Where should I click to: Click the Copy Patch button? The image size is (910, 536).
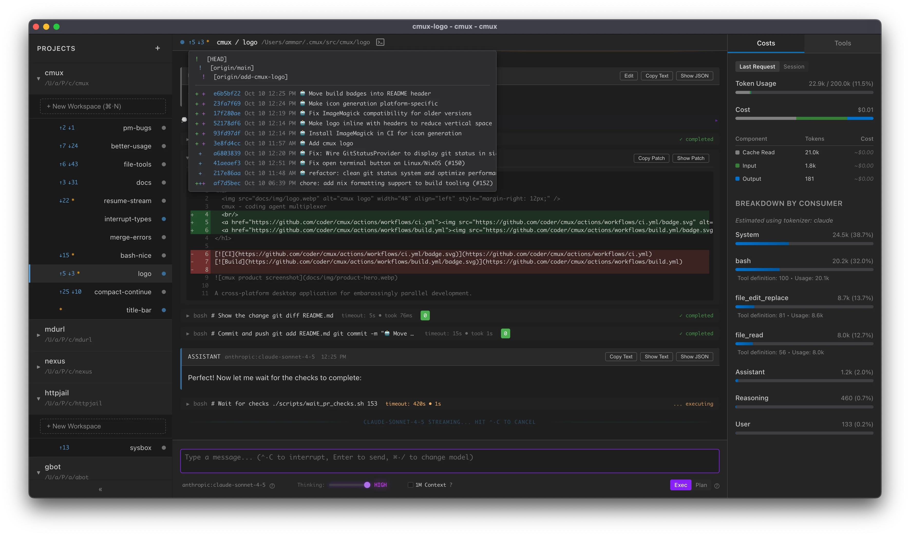coord(651,158)
